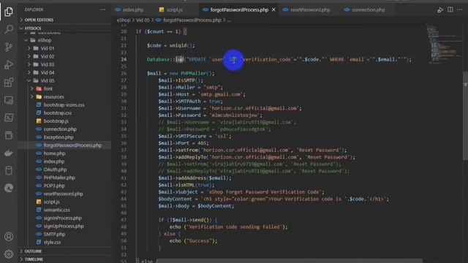Open connection.php in the file tree
468x263 pixels.
pos(60,129)
